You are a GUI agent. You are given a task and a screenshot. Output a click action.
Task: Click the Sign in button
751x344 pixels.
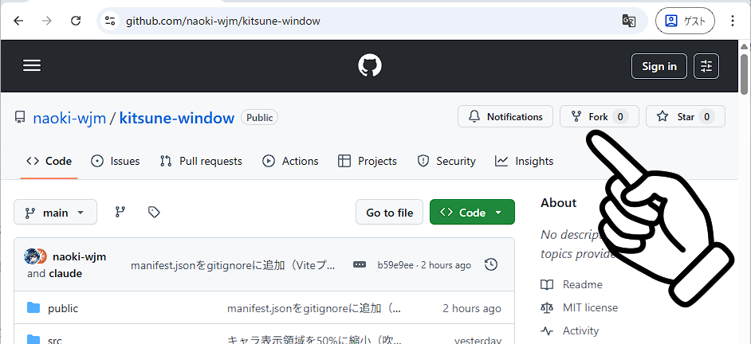(659, 66)
